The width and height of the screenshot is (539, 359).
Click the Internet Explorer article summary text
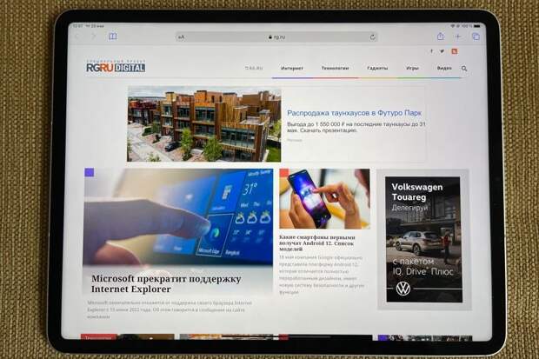[170, 309]
